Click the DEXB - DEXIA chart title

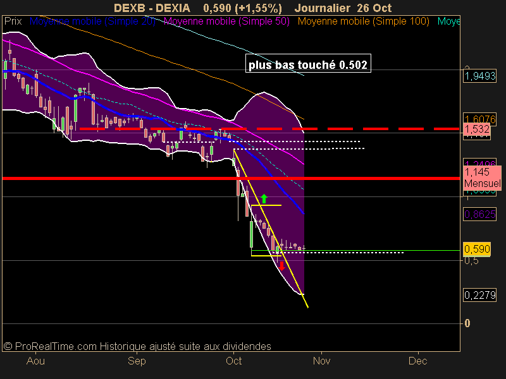(x=152, y=8)
